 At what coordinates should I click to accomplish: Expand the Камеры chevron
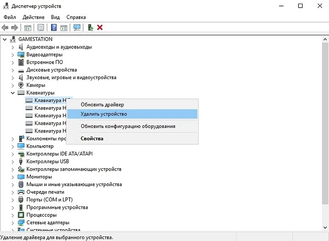13,85
